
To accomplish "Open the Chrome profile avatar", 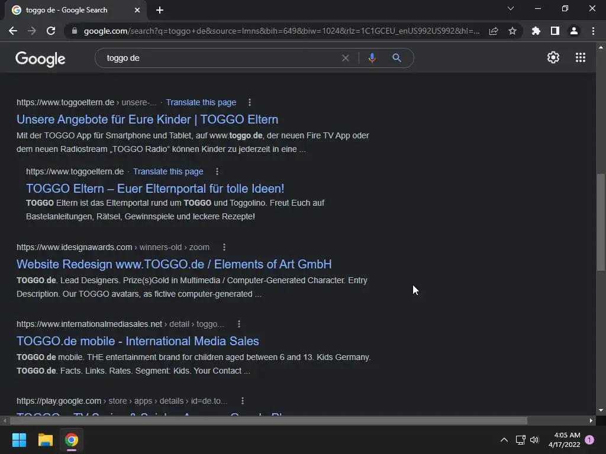I will pyautogui.click(x=574, y=31).
